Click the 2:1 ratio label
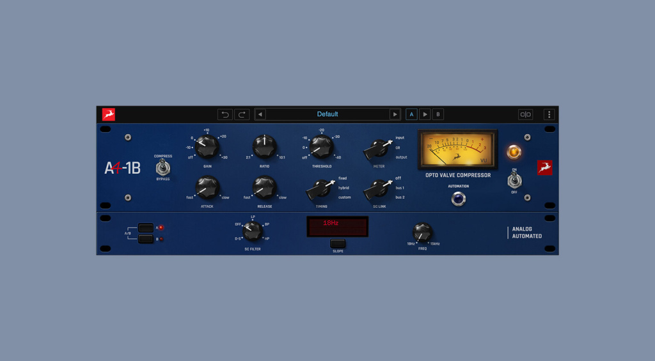 [248, 158]
